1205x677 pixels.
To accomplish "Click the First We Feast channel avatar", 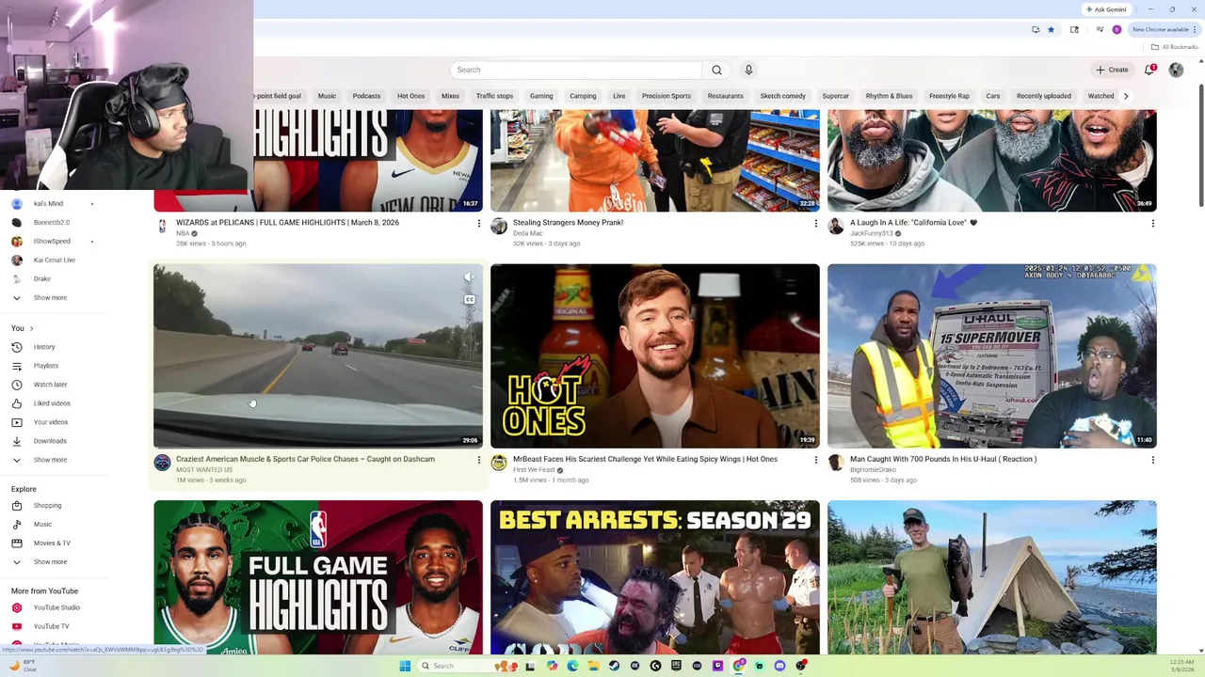I will [499, 463].
